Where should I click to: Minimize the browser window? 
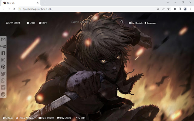[x=175, y=2]
